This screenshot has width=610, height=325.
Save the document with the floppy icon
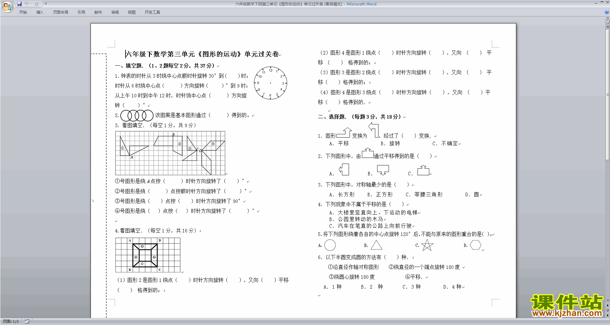[x=19, y=4]
